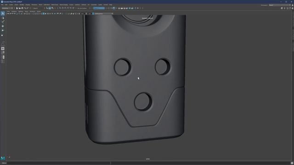Screen dimensions: 294x165
Task: Select the arrow Select tool in toolbox
Action: point(3,13)
